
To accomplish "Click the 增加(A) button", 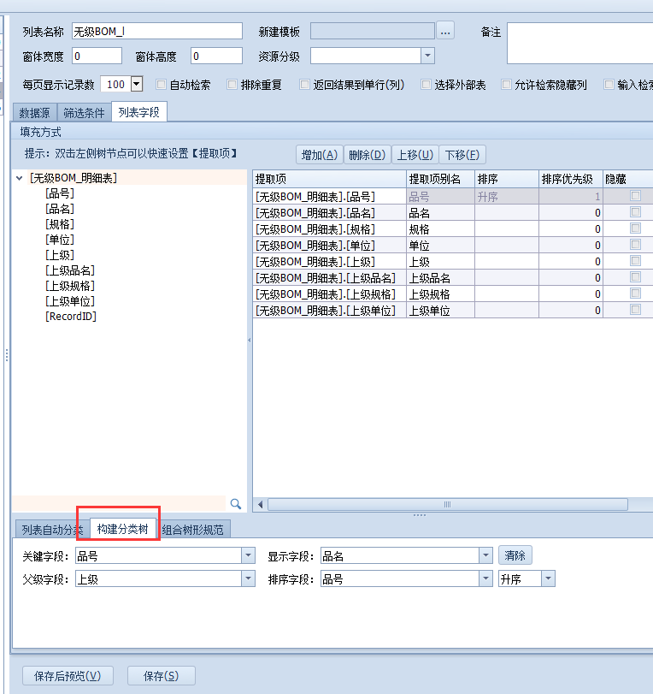I will (x=320, y=155).
